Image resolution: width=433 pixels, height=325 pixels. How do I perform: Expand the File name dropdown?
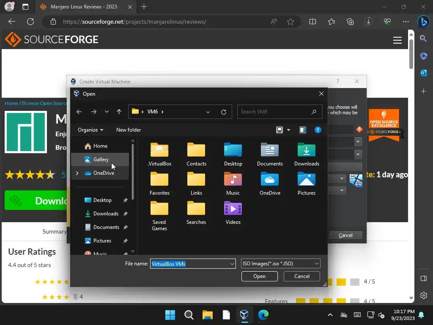click(x=232, y=264)
